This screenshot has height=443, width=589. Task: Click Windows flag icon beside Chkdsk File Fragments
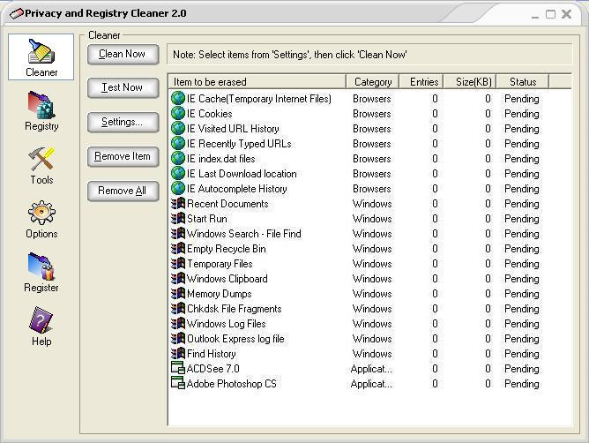click(178, 308)
